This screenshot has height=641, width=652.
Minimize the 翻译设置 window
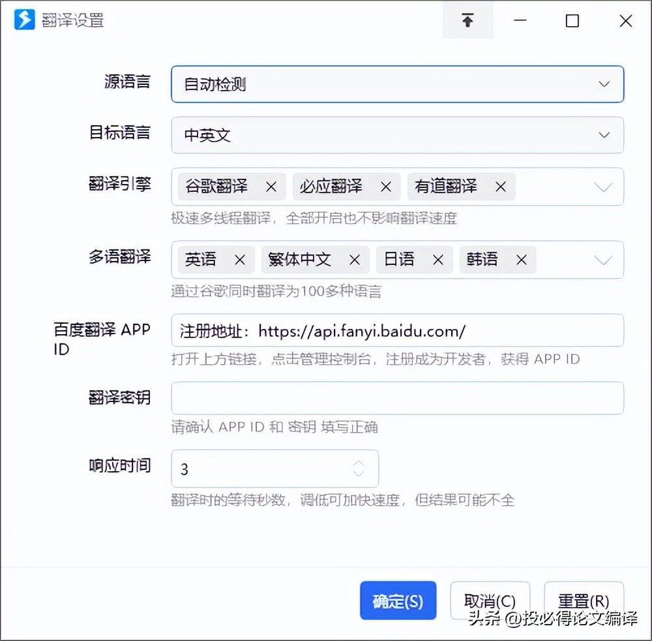click(x=520, y=20)
